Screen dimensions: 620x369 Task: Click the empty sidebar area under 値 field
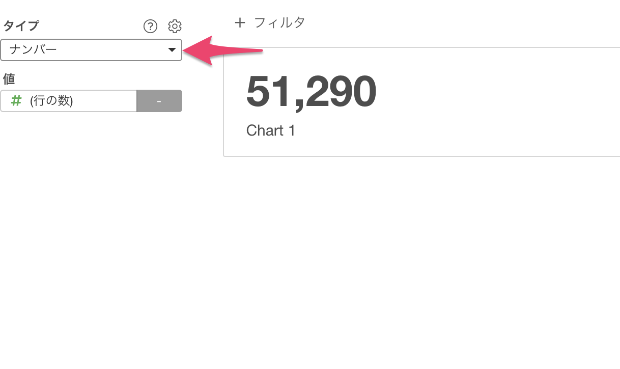point(92,229)
